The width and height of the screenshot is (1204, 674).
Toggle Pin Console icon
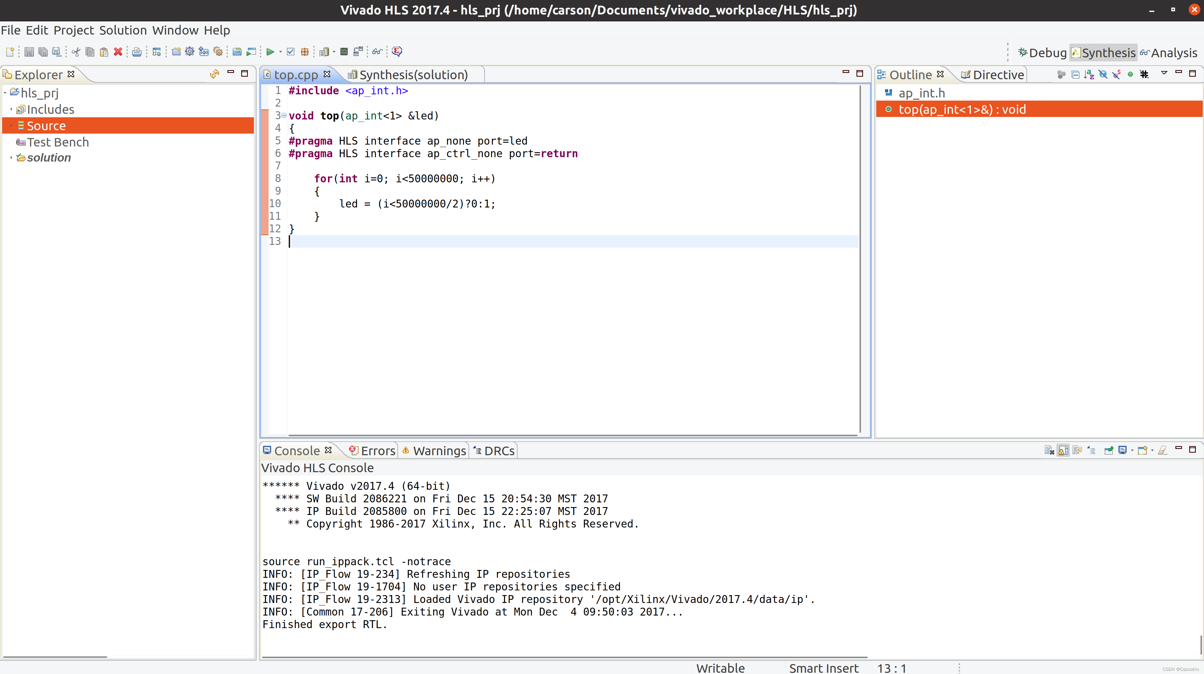pyautogui.click(x=1109, y=450)
